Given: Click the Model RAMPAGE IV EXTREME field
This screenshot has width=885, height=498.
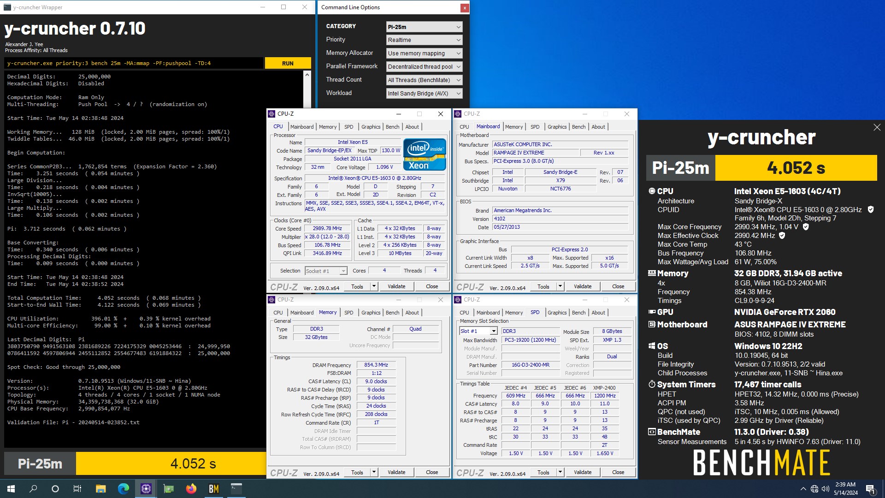Looking at the screenshot, I should tap(535, 153).
